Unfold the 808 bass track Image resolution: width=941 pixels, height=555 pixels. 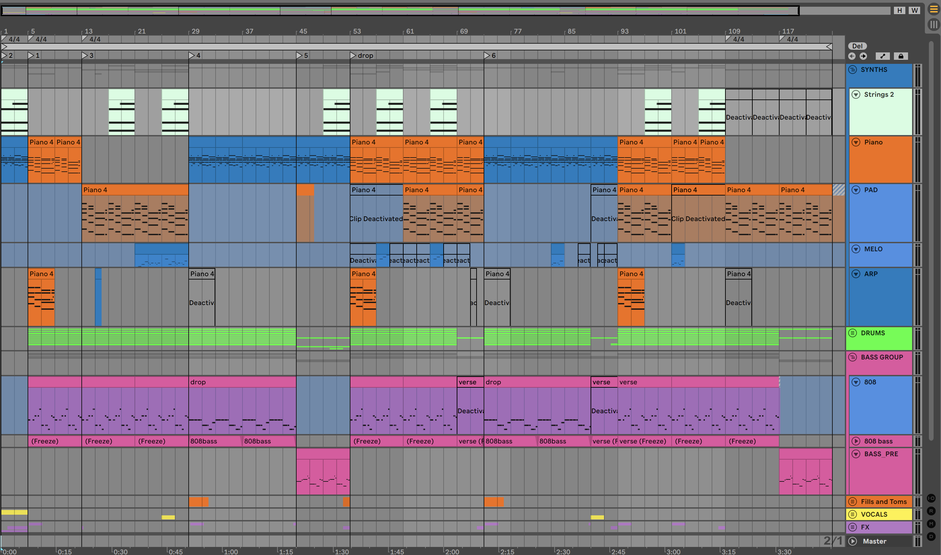point(856,441)
